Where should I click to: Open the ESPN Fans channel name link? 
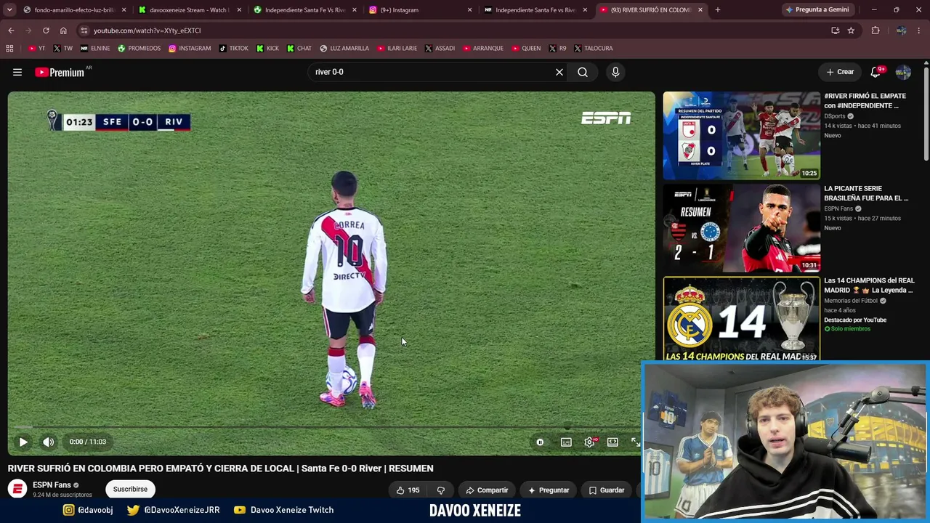coord(52,485)
